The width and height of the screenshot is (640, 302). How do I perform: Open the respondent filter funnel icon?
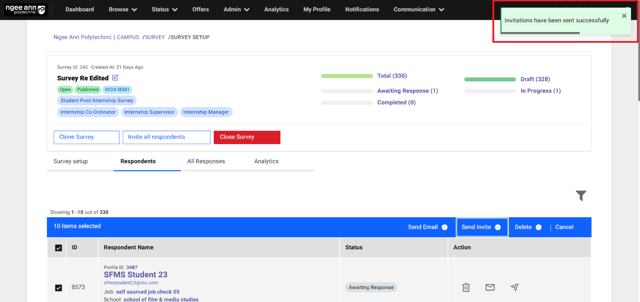point(581,195)
